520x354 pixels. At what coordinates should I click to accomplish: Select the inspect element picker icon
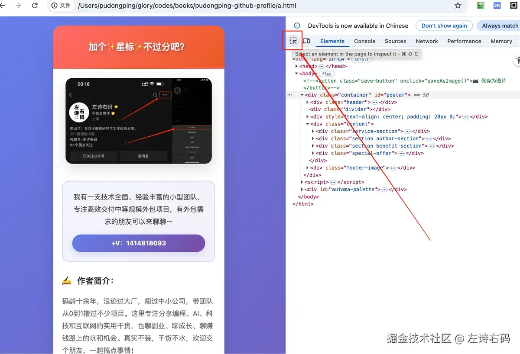point(292,40)
